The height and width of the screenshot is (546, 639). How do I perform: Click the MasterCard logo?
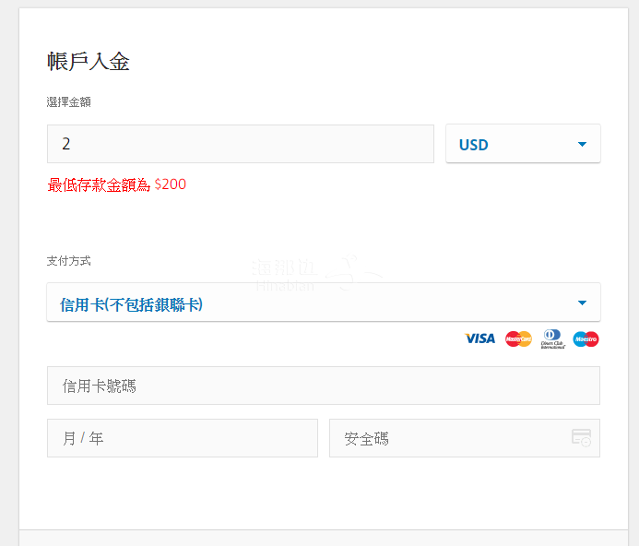[x=518, y=338]
